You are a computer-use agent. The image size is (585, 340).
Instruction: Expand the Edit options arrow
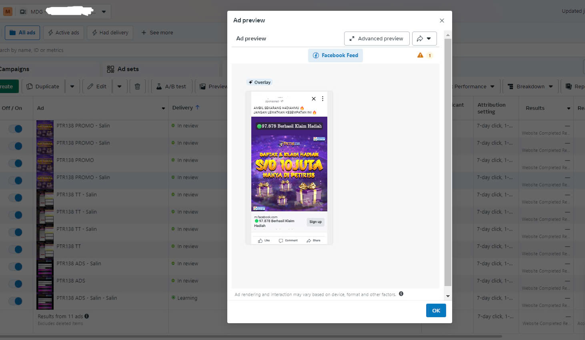[x=119, y=86]
